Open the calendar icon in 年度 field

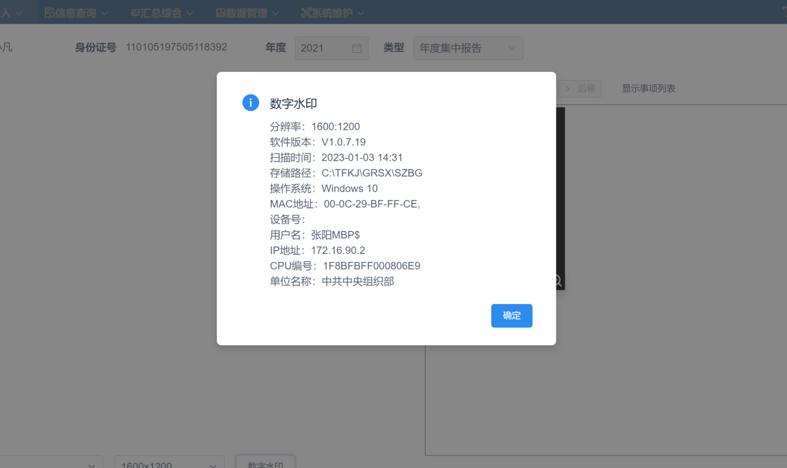pyautogui.click(x=357, y=48)
